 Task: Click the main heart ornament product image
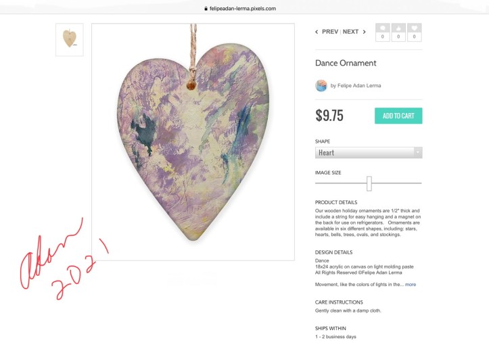[193, 141]
